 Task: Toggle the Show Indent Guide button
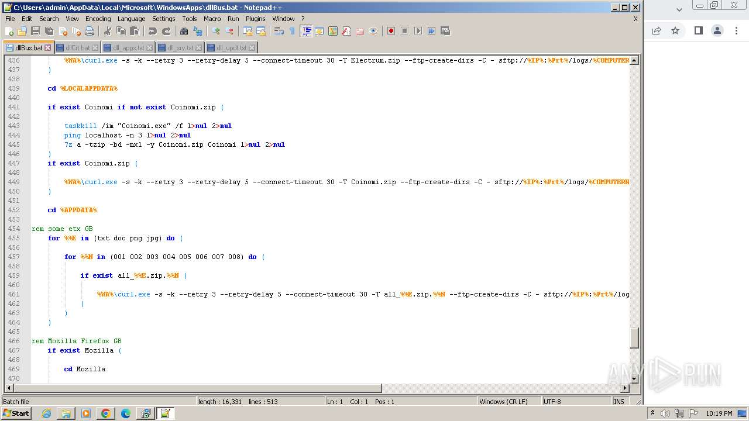point(306,31)
